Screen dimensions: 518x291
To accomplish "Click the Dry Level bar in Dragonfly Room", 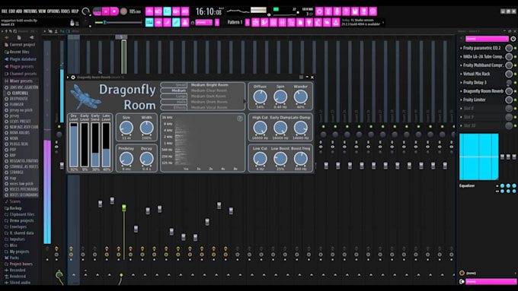I will [x=74, y=144].
